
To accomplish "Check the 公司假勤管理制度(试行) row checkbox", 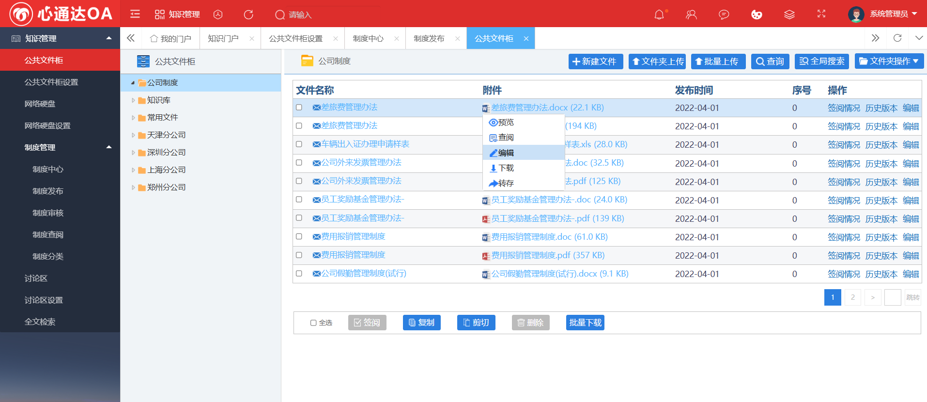I will [299, 273].
